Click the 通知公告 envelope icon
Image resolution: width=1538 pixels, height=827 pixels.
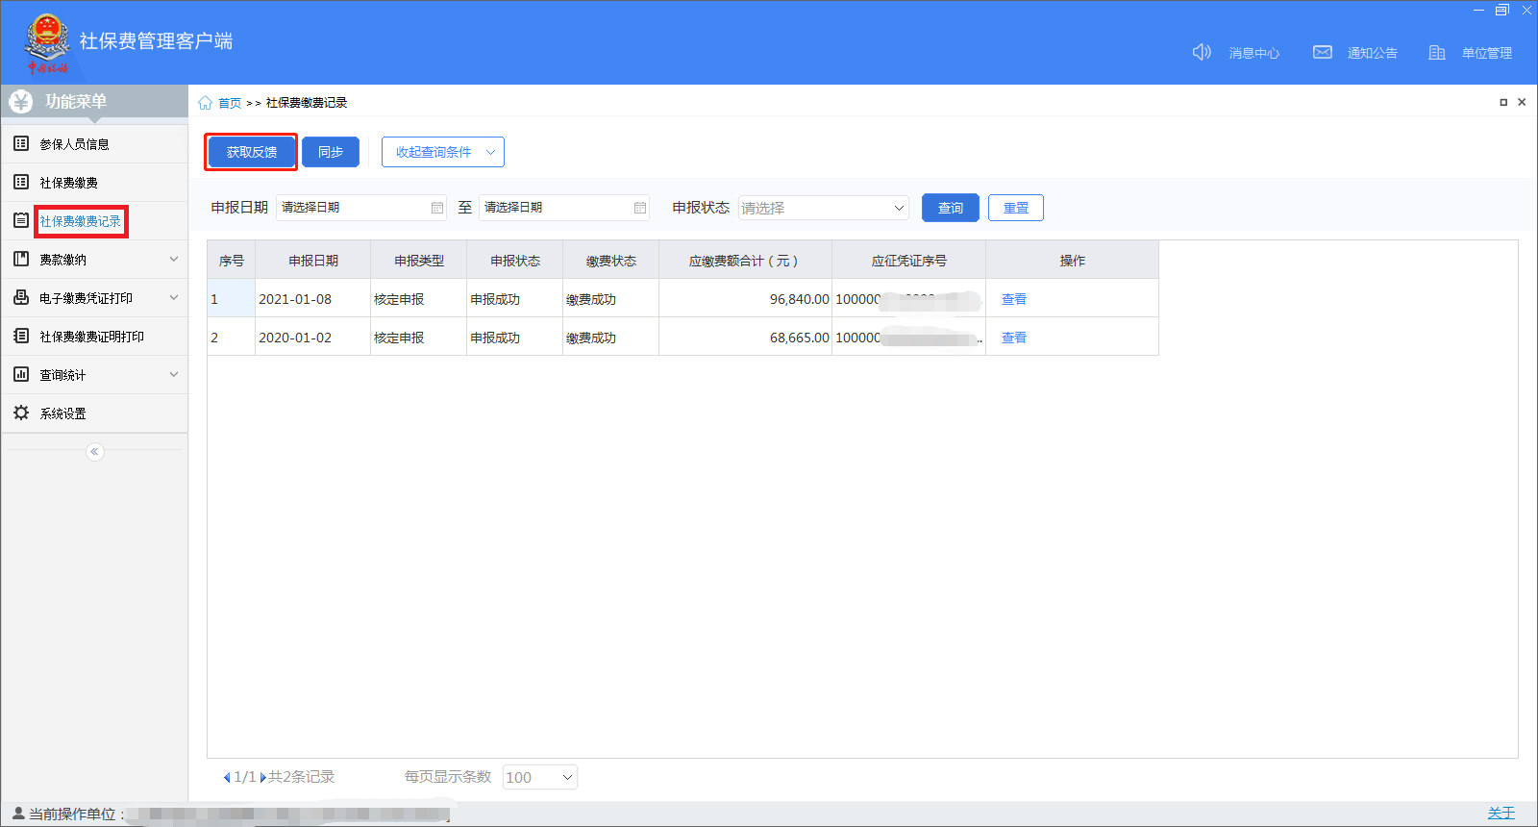coord(1323,52)
